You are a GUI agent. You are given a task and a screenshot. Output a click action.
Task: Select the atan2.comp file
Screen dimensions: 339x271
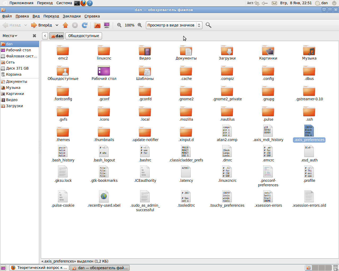227,133
